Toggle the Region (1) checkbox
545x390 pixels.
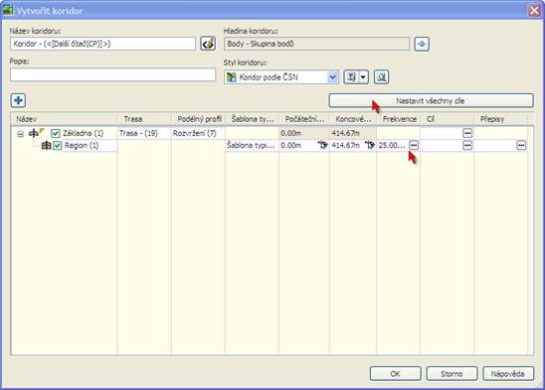click(x=58, y=146)
